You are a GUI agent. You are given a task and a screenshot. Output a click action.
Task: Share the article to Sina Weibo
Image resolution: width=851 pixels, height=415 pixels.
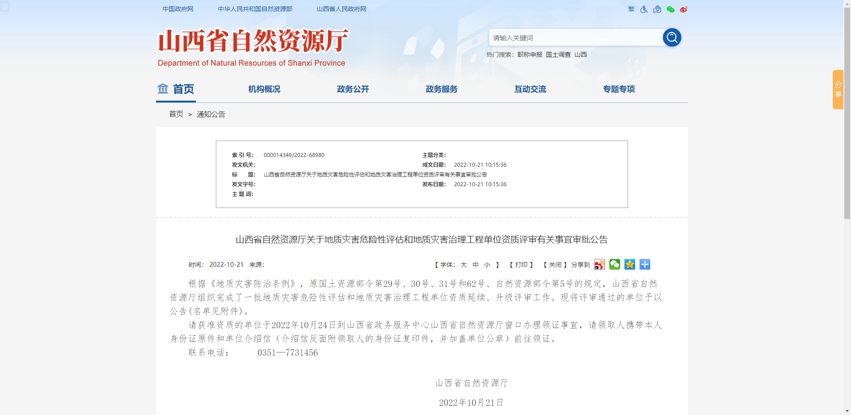600,264
